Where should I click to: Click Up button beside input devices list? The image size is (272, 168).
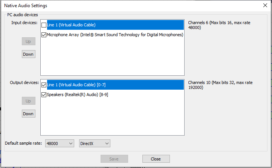tap(28, 41)
